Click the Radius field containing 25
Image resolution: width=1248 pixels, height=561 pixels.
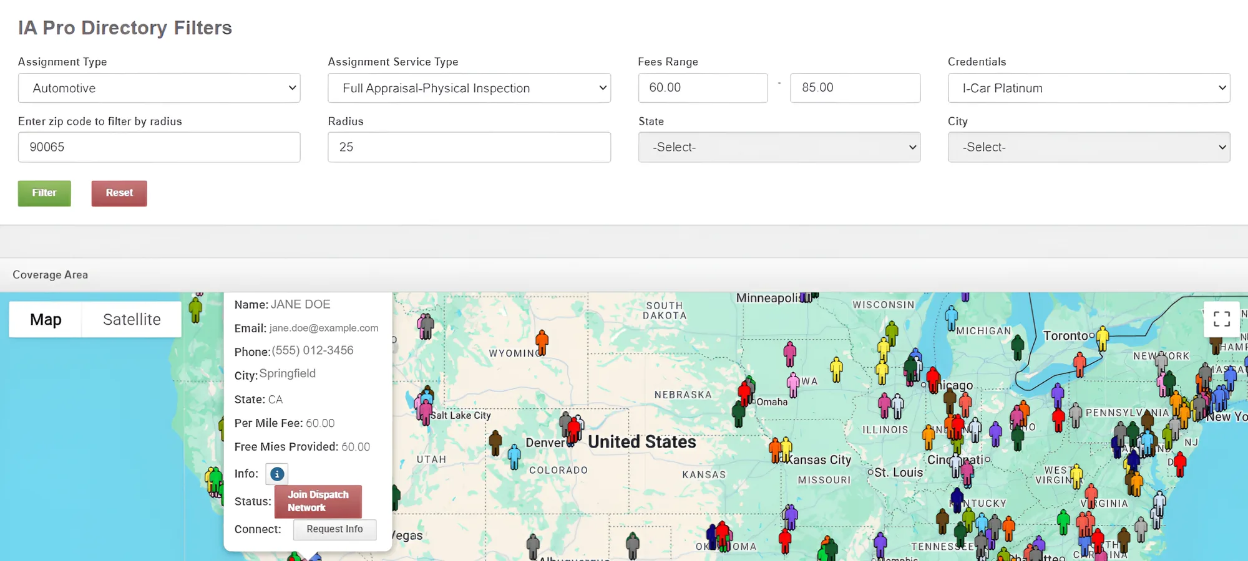(x=469, y=147)
